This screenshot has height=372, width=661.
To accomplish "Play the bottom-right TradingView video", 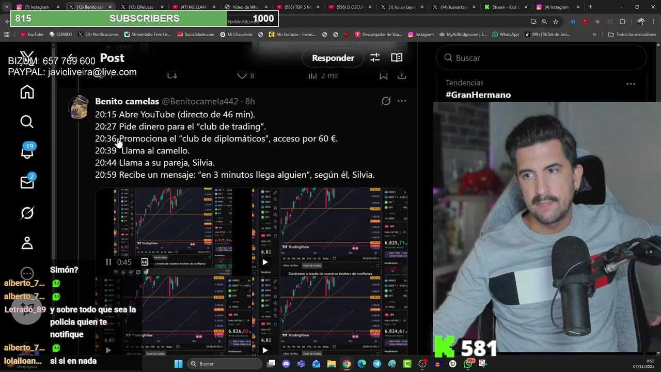I will pyautogui.click(x=265, y=350).
